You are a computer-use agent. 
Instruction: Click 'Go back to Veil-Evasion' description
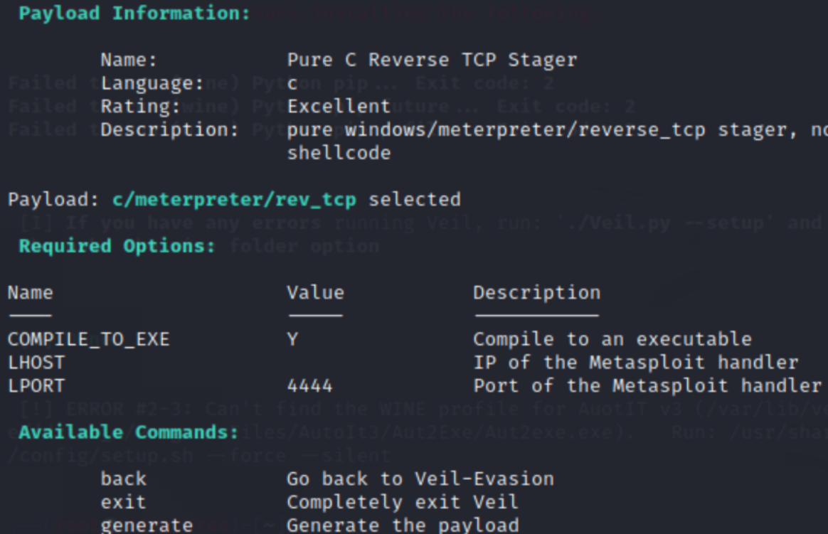click(x=420, y=479)
